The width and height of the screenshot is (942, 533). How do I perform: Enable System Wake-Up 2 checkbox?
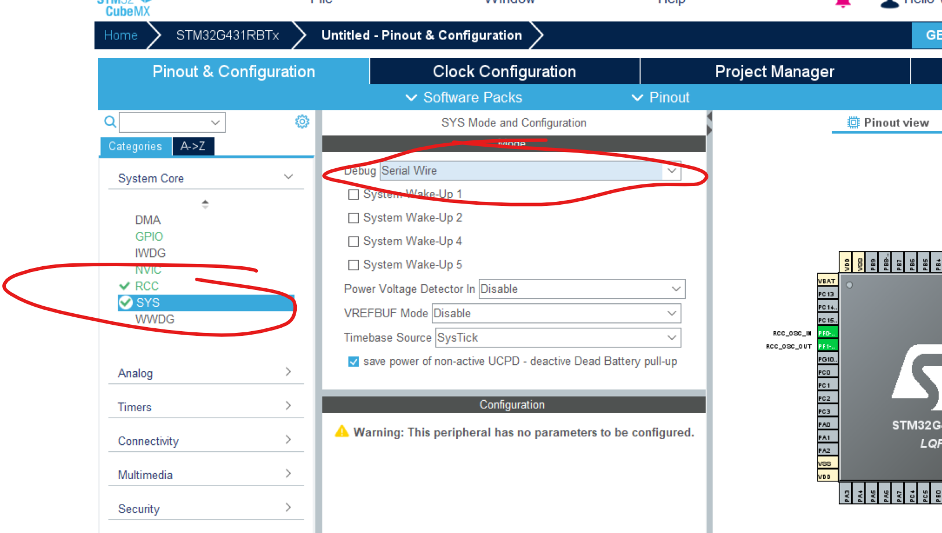click(353, 218)
